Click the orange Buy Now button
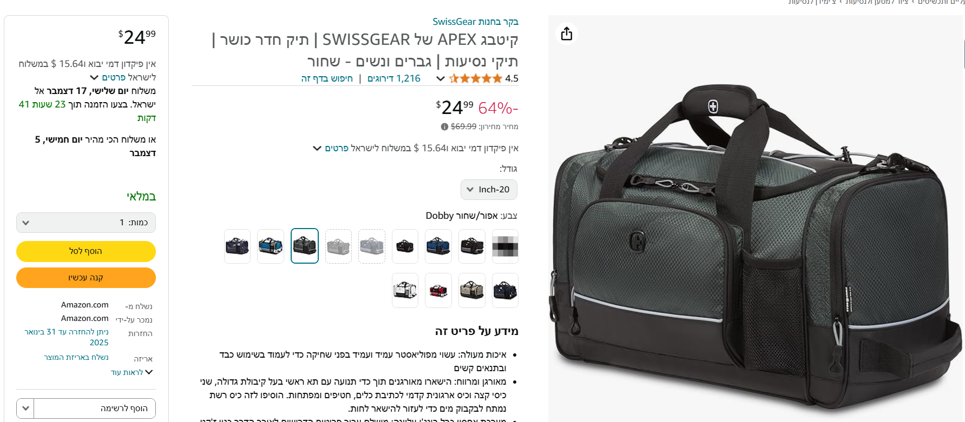 86,278
